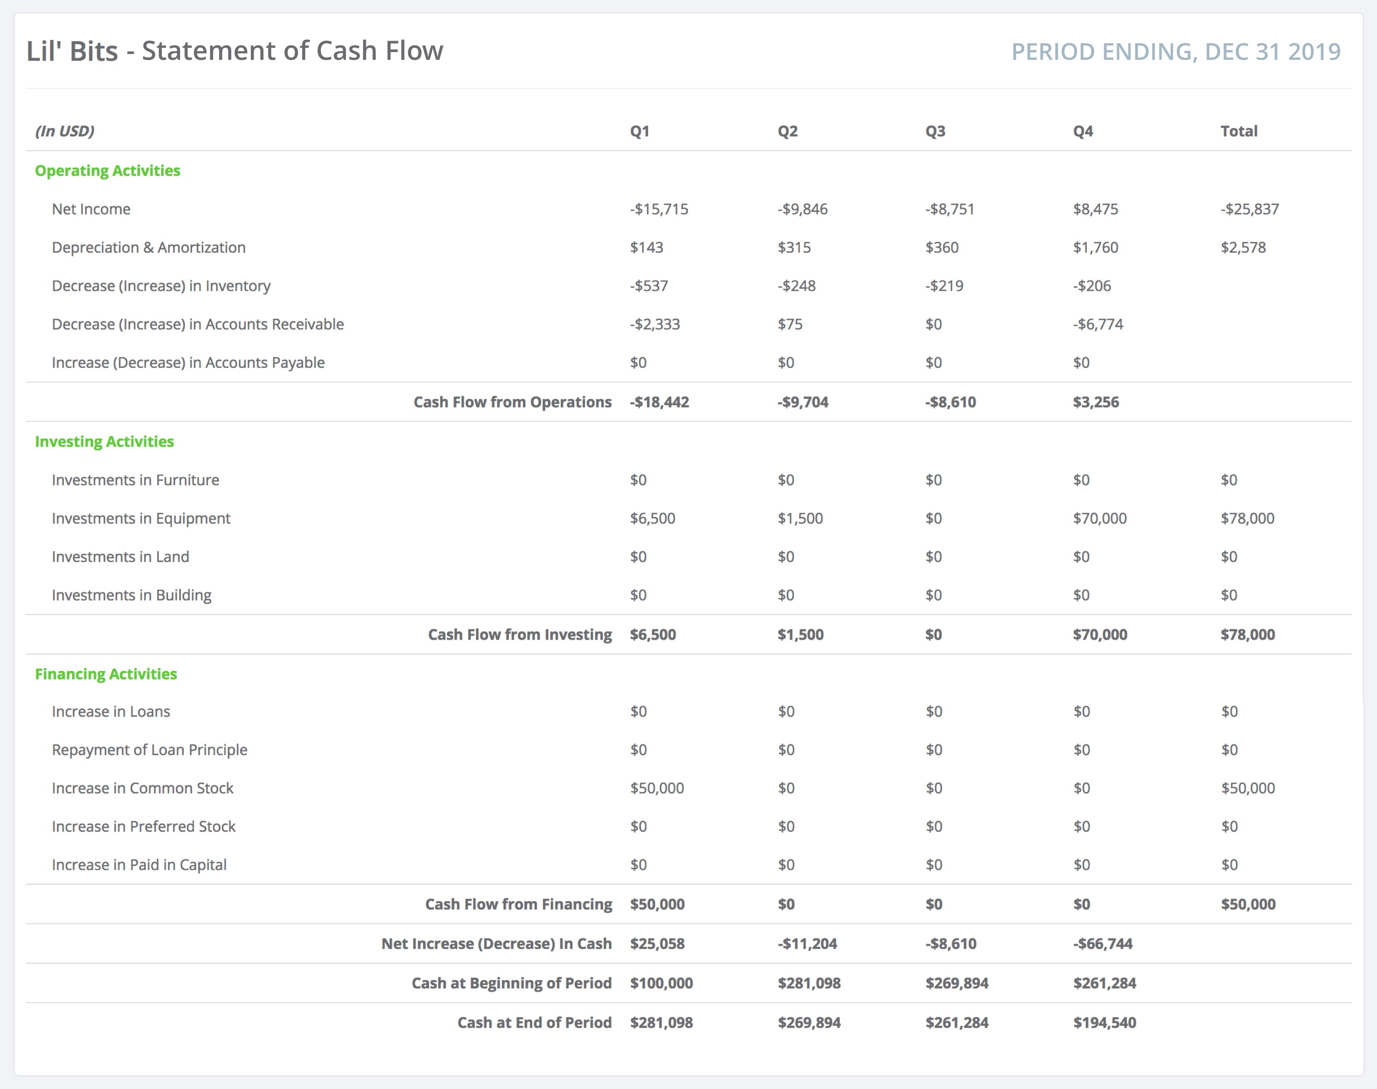Click Q4 Investments in Equipment value $70,000
Screen dimensions: 1377x1089
(1100, 518)
